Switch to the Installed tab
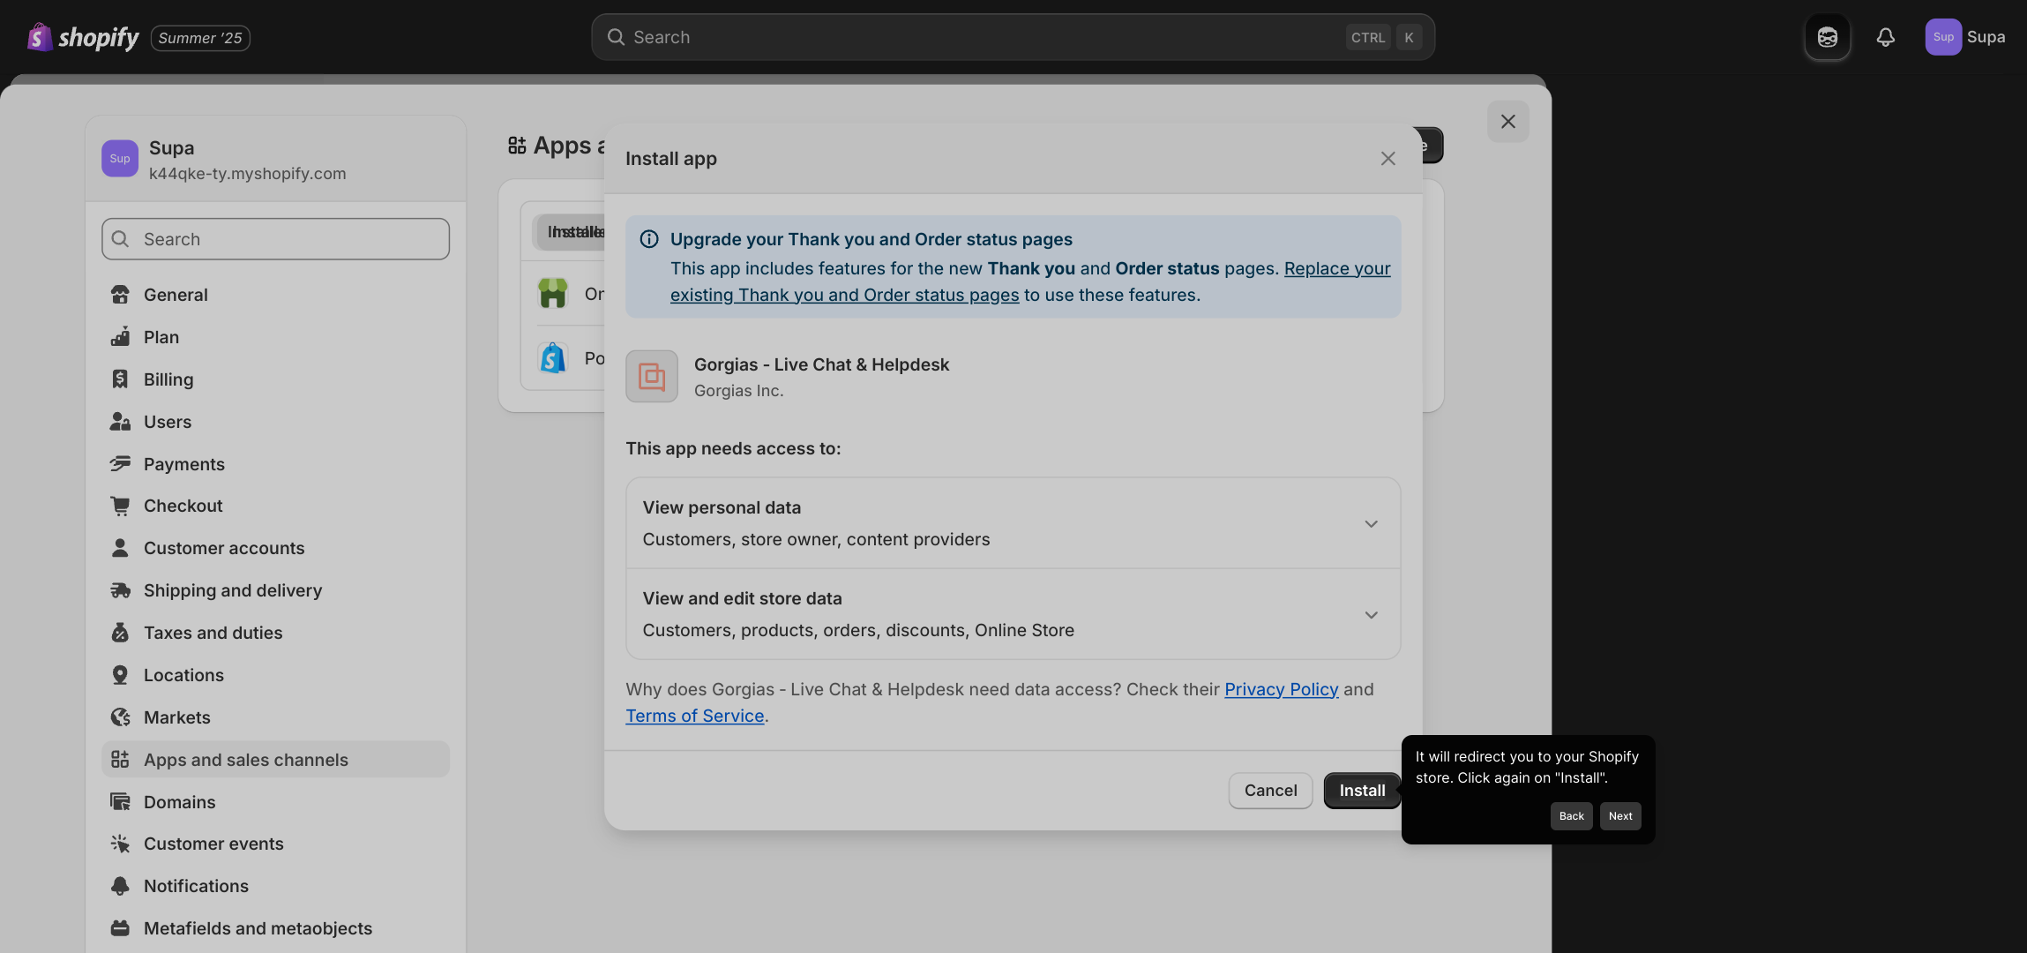Image resolution: width=2027 pixels, height=953 pixels. [x=572, y=232]
